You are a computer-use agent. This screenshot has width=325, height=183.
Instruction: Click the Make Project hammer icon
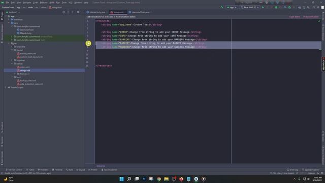222,7
